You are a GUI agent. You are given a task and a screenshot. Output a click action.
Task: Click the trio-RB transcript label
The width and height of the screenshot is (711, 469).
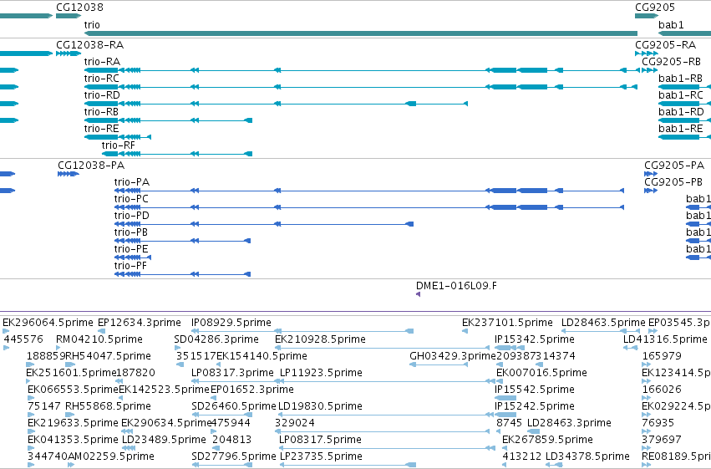click(101, 112)
